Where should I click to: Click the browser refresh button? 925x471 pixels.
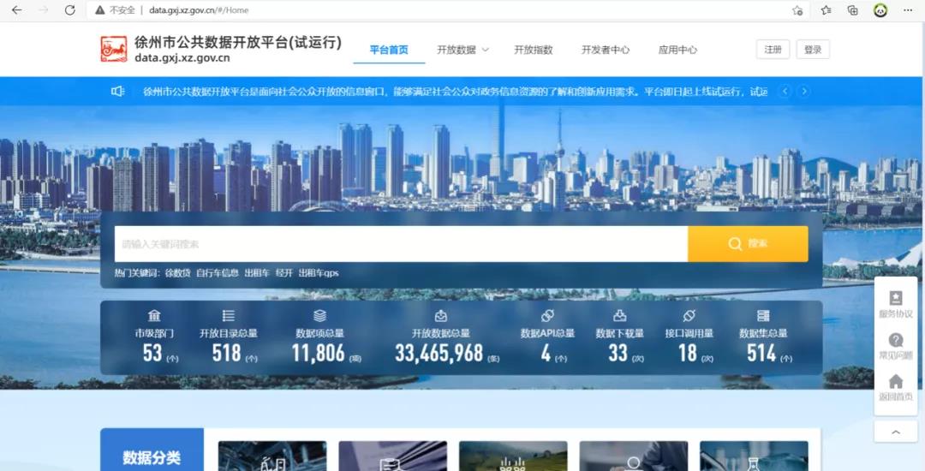tap(69, 10)
